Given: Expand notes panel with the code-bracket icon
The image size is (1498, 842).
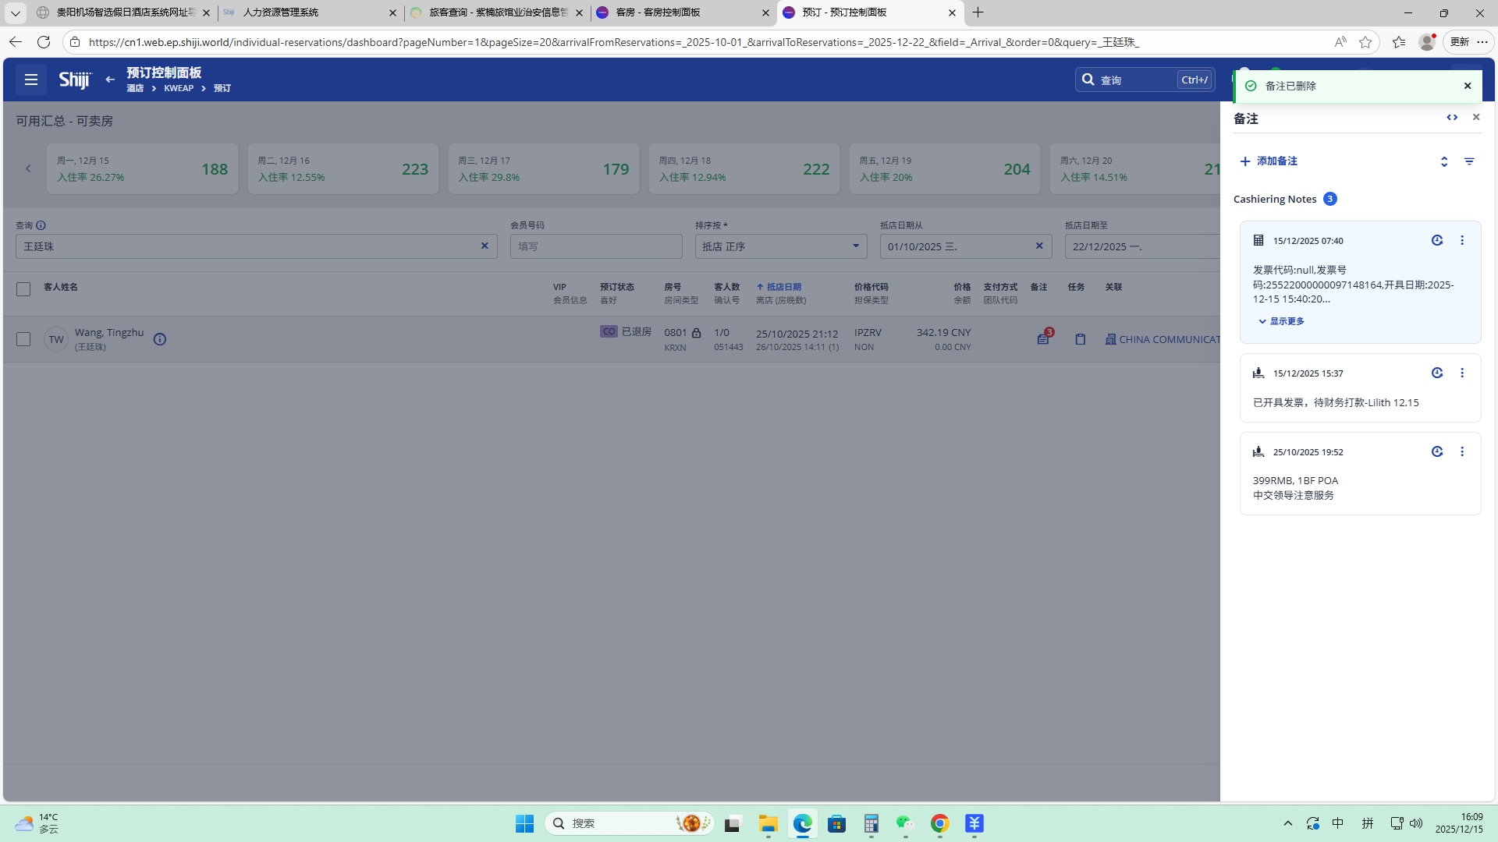Looking at the screenshot, I should [x=1452, y=118].
